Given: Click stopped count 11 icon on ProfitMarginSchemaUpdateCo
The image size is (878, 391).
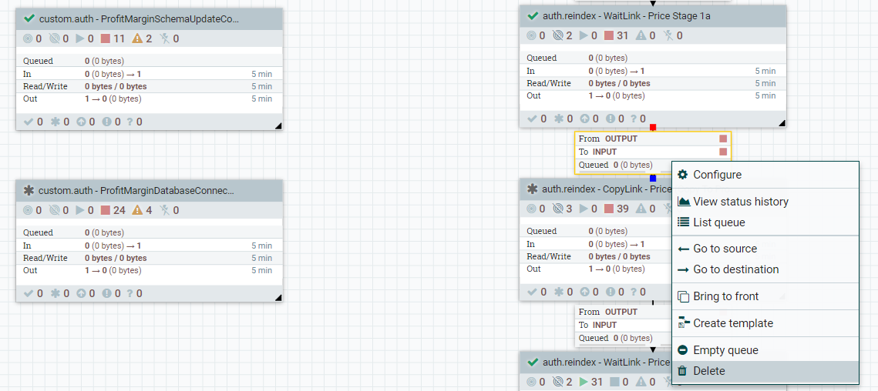Looking at the screenshot, I should tap(106, 38).
